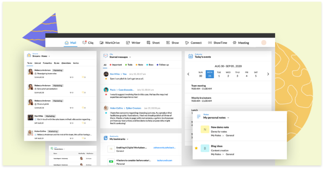
Task: Select WED 2 in the calendar week
Action: (x=228, y=74)
